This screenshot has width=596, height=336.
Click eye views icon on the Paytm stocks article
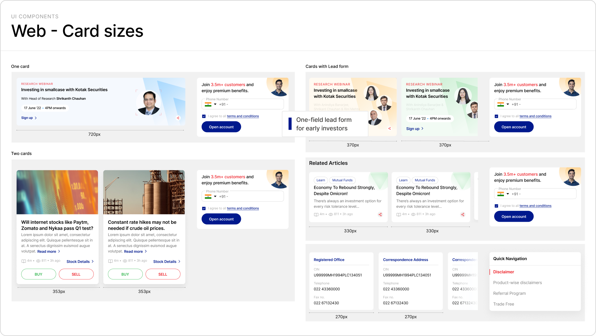click(x=38, y=261)
